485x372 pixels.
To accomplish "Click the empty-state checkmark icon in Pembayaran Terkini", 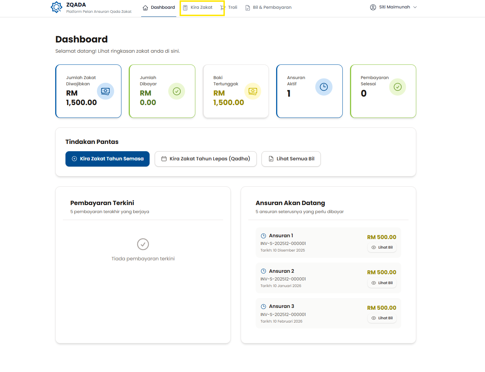I will [x=143, y=244].
